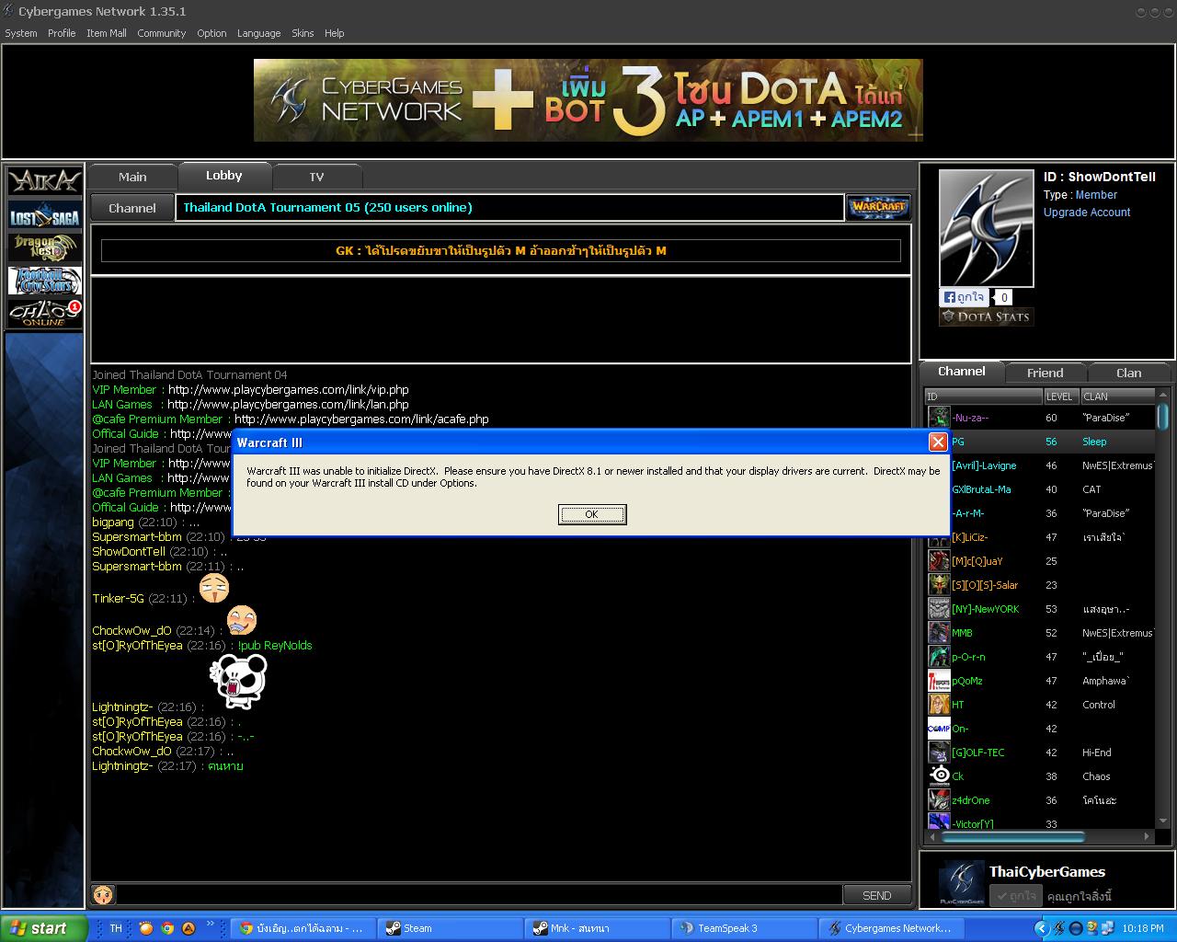Open the Help menu
1177x942 pixels.
335,33
